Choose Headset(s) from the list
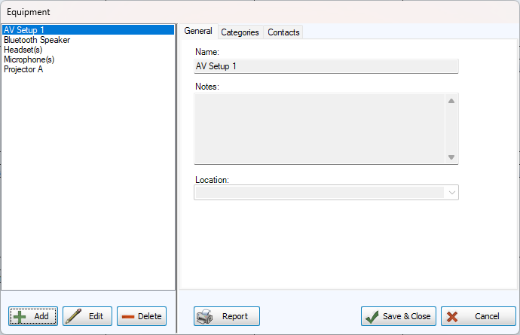Screen dimensions: 520x335 point(23,50)
